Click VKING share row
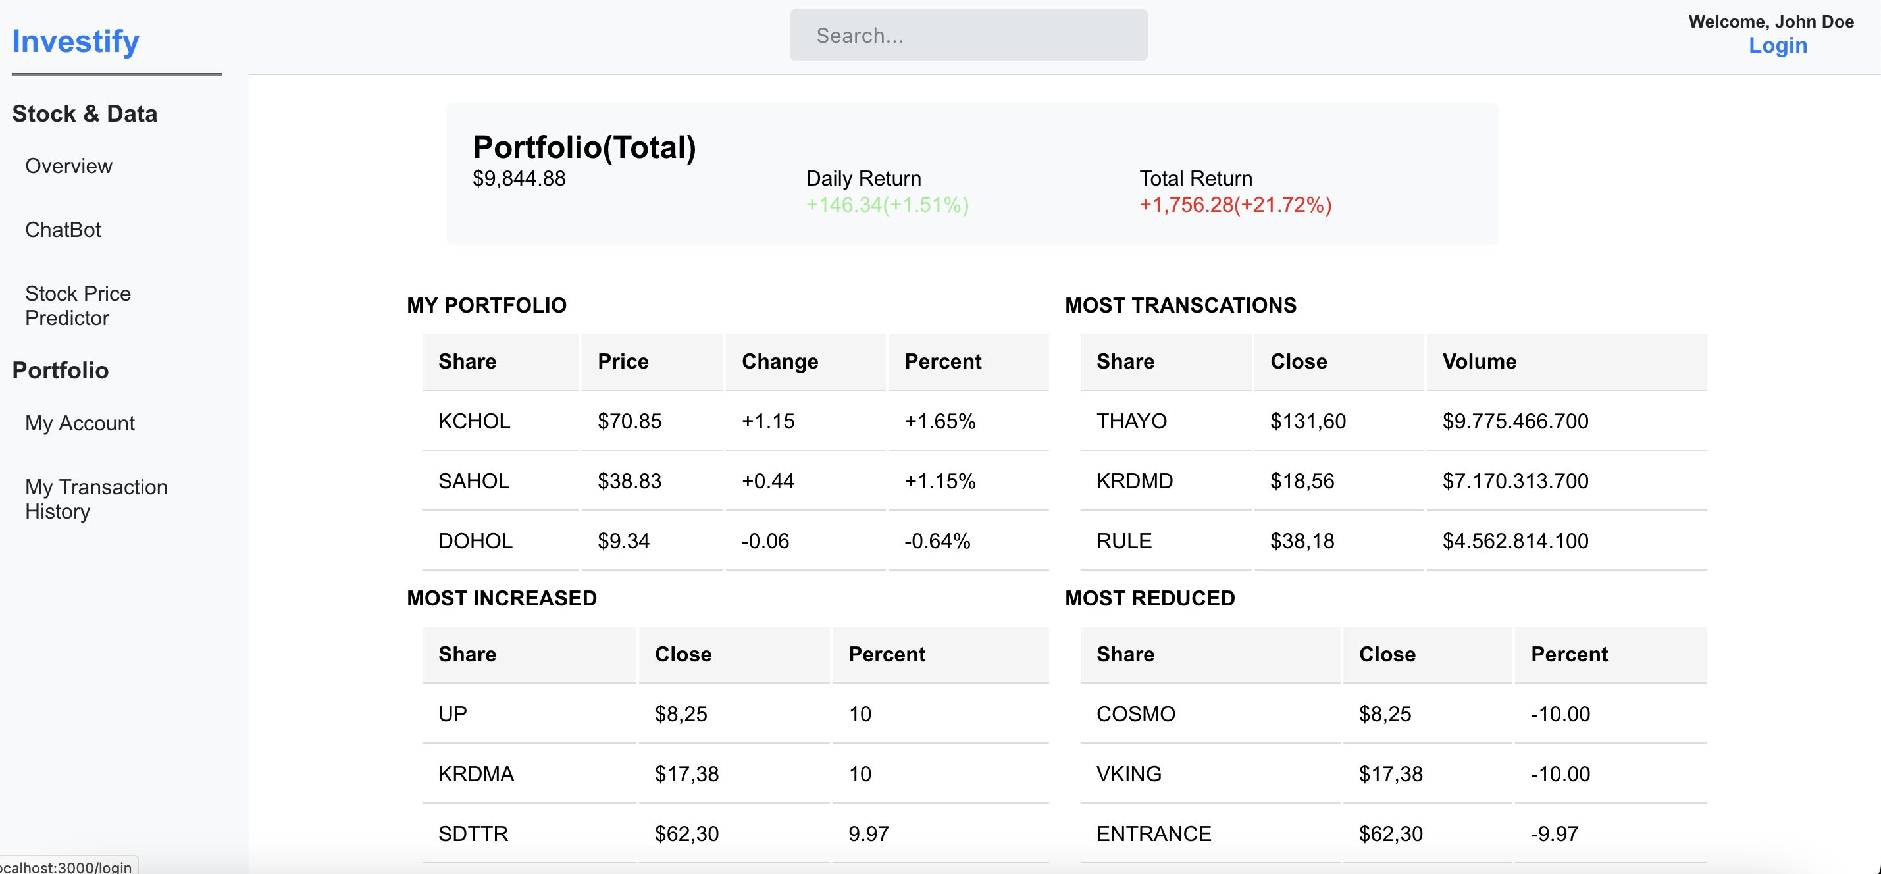The image size is (1881, 874). pyautogui.click(x=1128, y=773)
